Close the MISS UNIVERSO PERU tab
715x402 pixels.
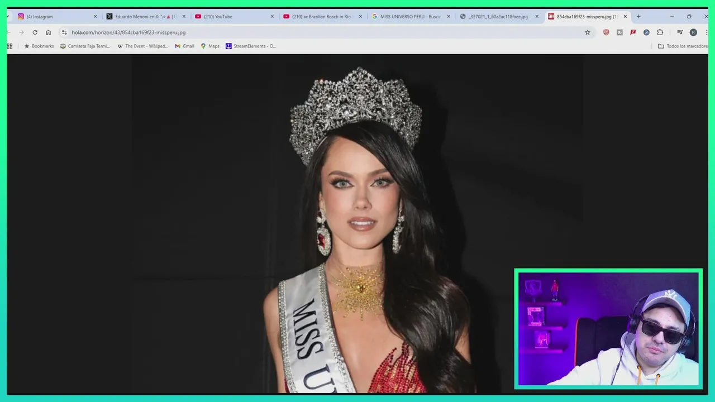point(449,17)
